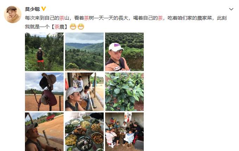
Task: Click the yellow V verification badge
Action: (44, 9)
